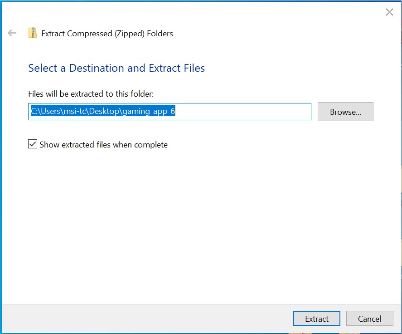
Task: Start extraction with the Extract button
Action: 317,319
